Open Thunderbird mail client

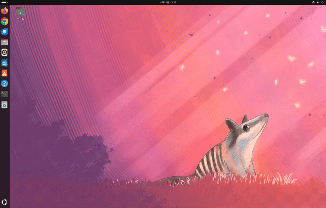[x=4, y=32]
